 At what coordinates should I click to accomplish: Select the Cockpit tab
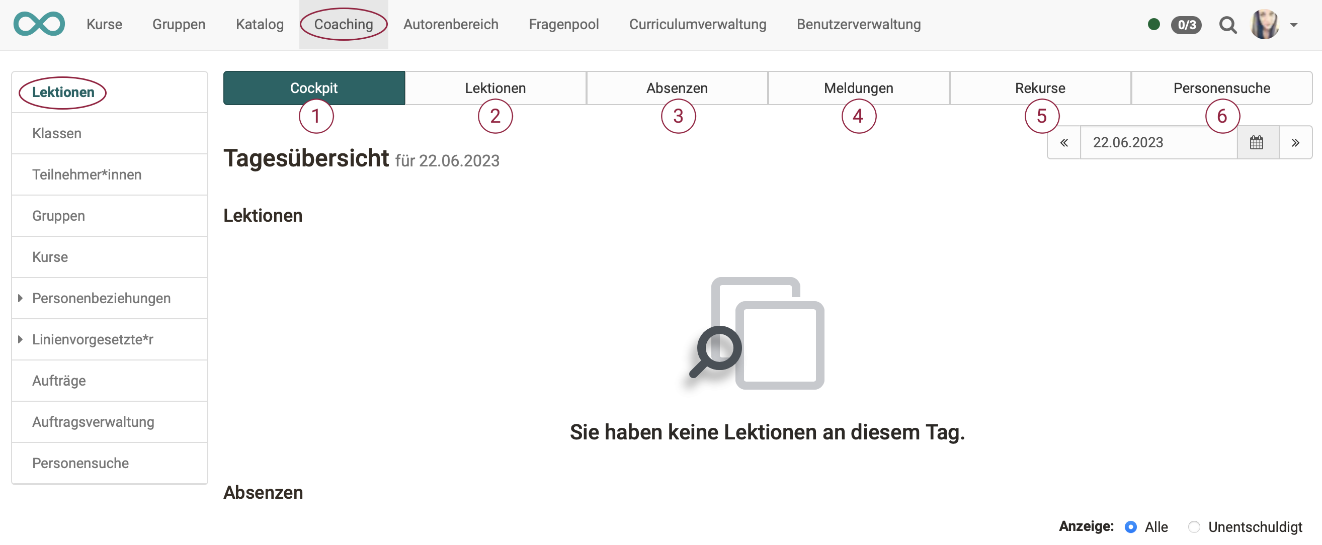(x=313, y=87)
